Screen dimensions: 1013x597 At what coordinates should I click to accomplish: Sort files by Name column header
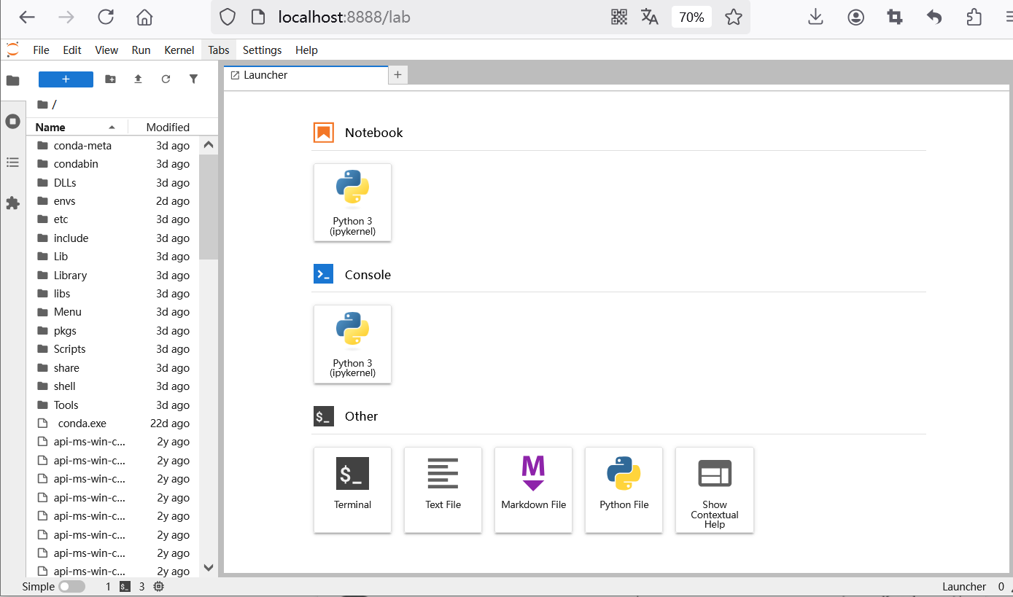[77, 127]
